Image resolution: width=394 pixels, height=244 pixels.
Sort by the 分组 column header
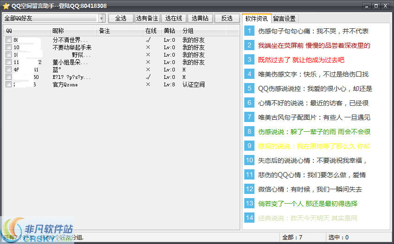tap(203, 31)
